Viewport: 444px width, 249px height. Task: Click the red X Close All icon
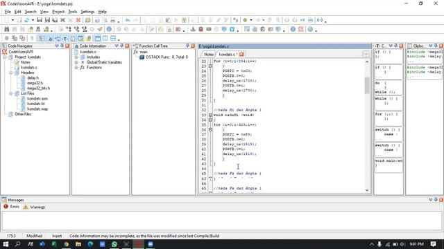[78, 20]
